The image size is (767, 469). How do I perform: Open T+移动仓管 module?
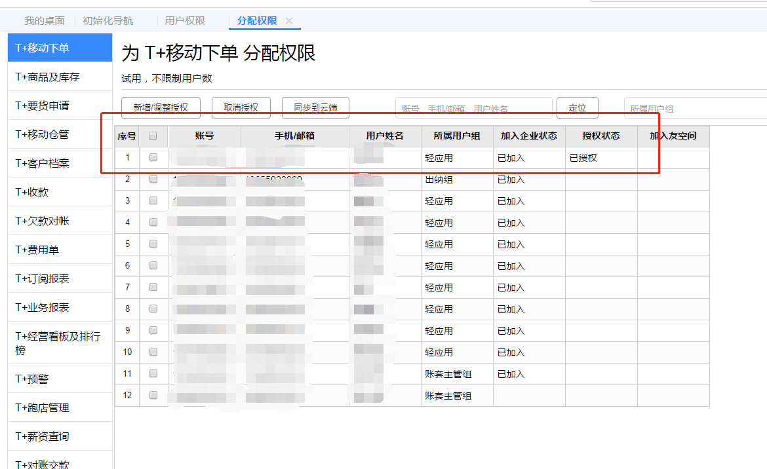(x=60, y=134)
